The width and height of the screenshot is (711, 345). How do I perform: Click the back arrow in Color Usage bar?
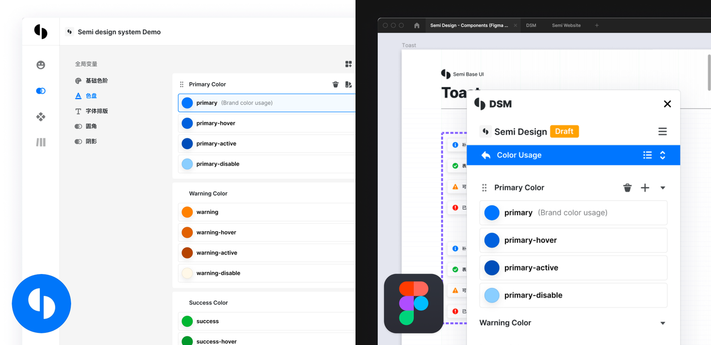tap(485, 155)
